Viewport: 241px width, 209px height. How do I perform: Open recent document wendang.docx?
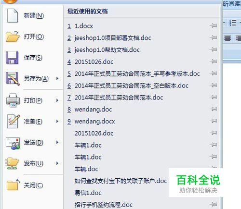(94, 122)
